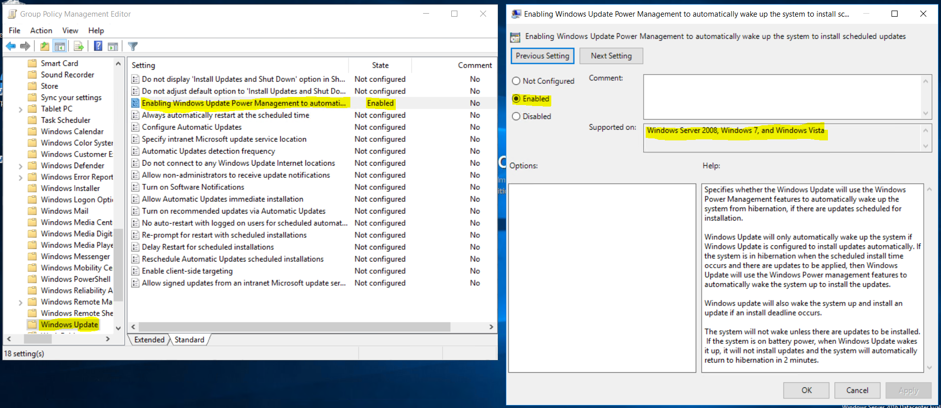Click inside the Comment text box

click(x=782, y=97)
